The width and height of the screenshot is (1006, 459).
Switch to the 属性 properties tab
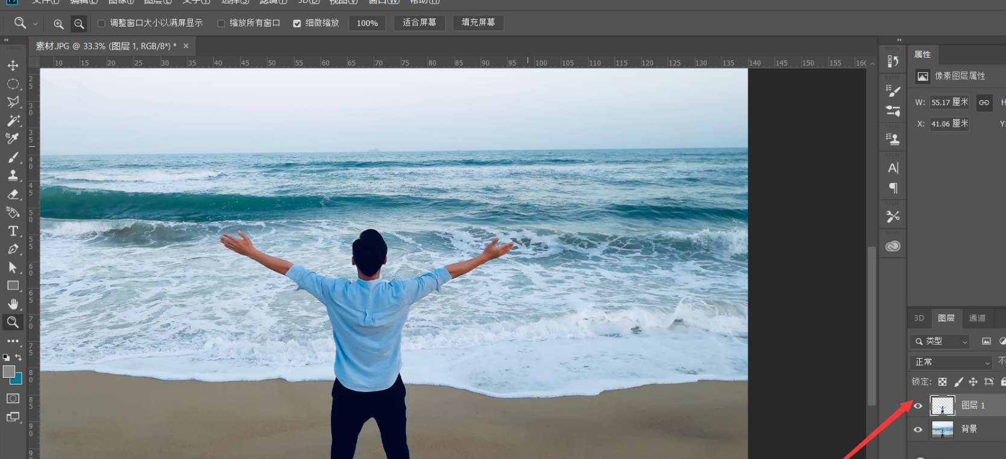922,54
